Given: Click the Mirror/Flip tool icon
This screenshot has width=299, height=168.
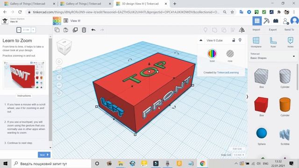Looking at the screenshot, I should coord(242,30).
